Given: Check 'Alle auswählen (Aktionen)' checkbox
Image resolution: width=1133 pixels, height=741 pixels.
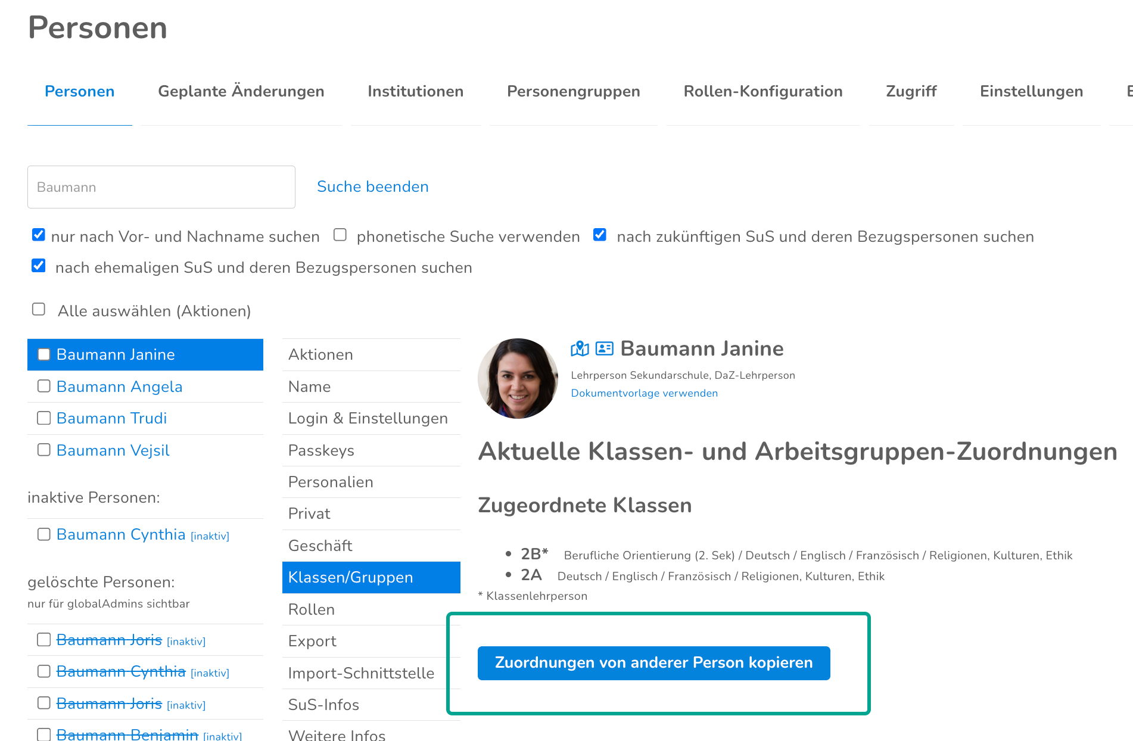Looking at the screenshot, I should point(39,309).
